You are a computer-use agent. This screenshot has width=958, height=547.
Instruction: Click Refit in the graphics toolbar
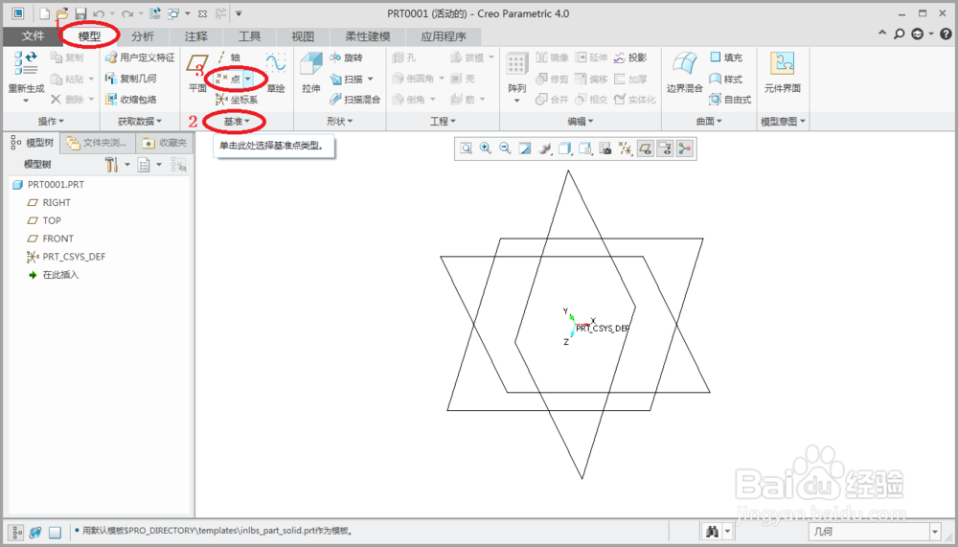tap(467, 148)
